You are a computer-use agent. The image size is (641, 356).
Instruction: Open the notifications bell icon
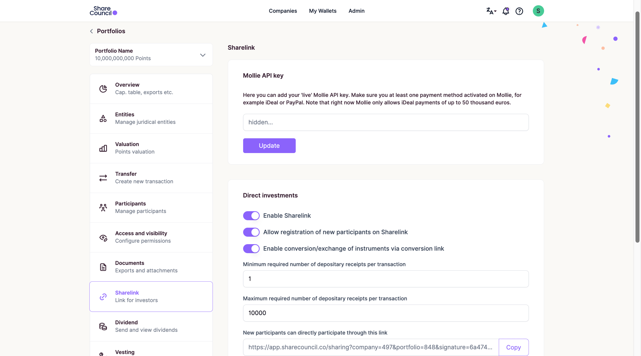tap(506, 11)
